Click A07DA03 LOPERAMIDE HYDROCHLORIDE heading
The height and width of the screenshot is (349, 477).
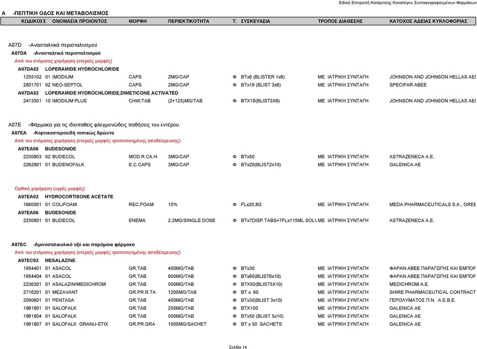click(69, 69)
